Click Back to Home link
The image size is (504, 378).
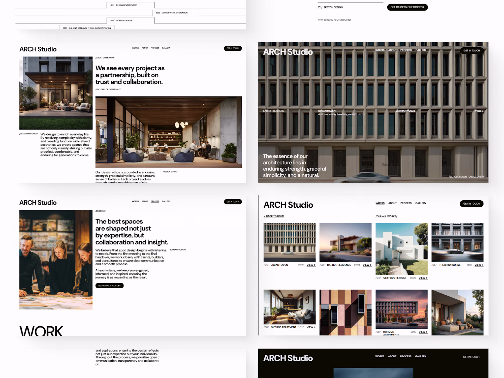[x=274, y=216]
